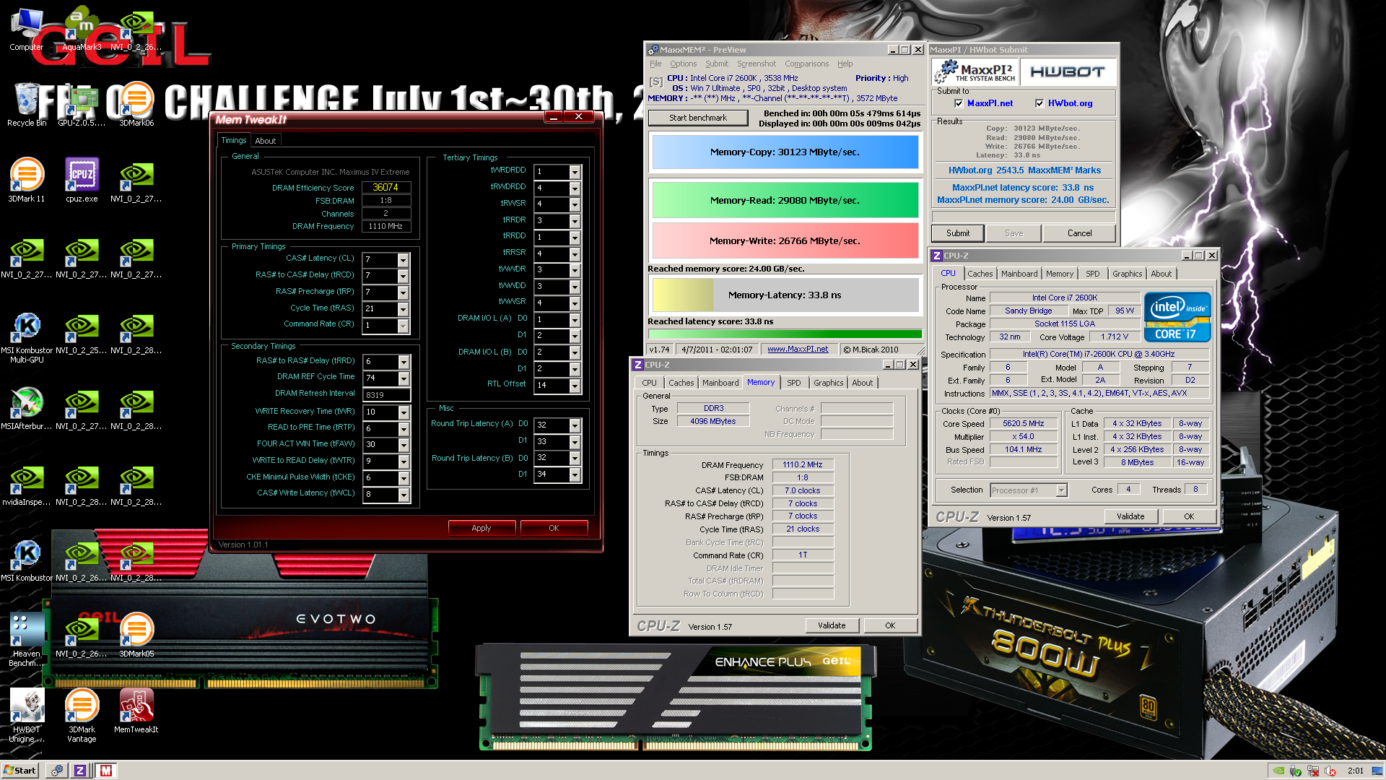Click Cancel in HWbot Submit window
The image size is (1386, 780).
click(x=1079, y=233)
